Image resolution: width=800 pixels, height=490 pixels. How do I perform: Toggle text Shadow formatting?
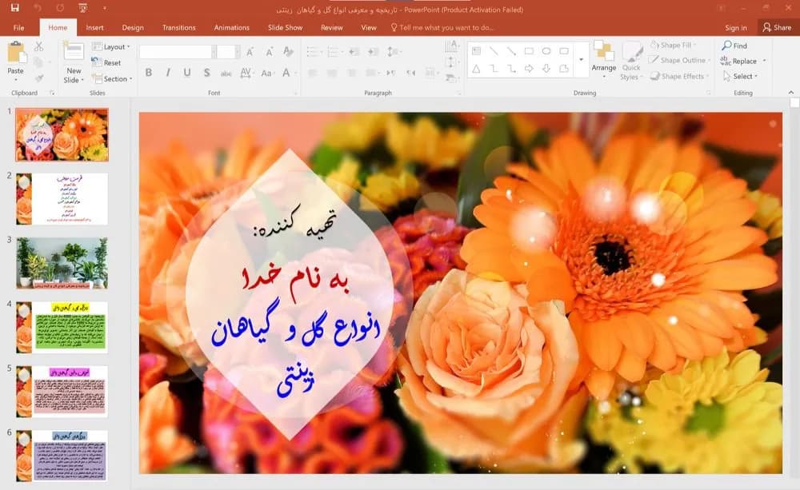coord(206,73)
